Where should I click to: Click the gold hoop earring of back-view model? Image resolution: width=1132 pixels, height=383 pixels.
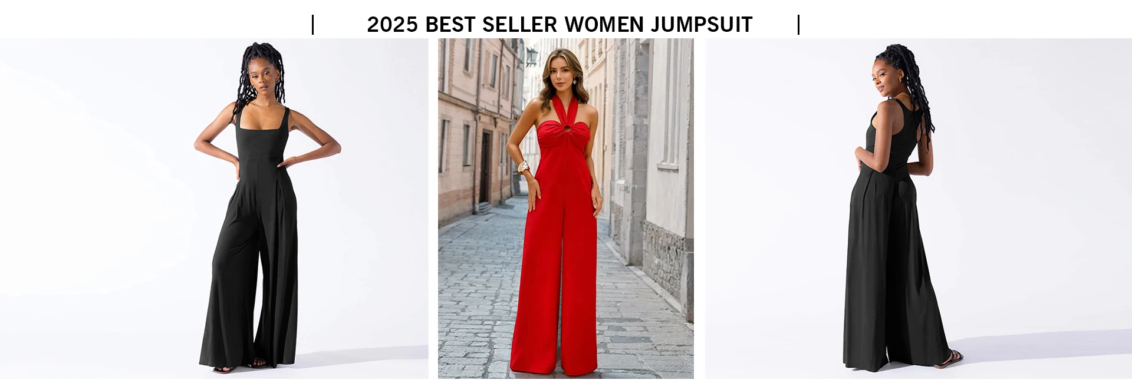tap(899, 81)
